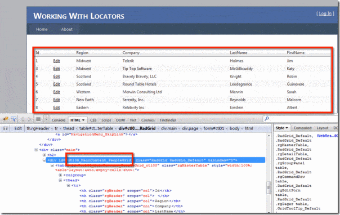Select the NavigationMenu_SkipLink anchor line
The image size is (340, 215).
(96, 135)
